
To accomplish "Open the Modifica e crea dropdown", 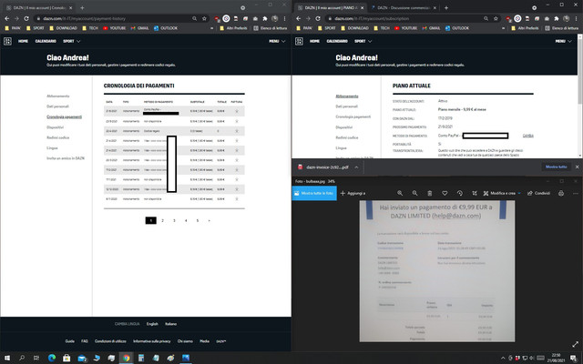I will click(502, 193).
